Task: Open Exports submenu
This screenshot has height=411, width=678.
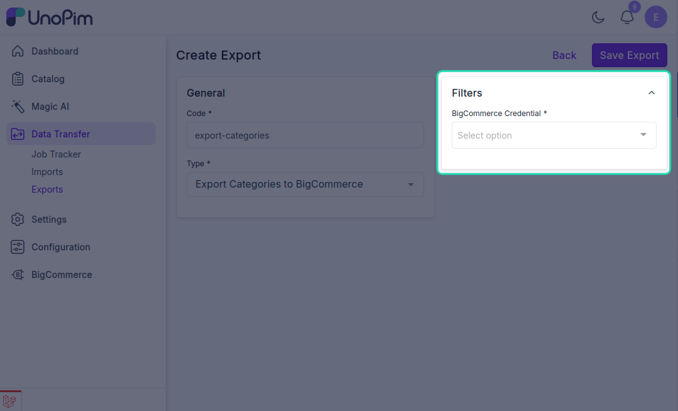Action: pos(47,189)
